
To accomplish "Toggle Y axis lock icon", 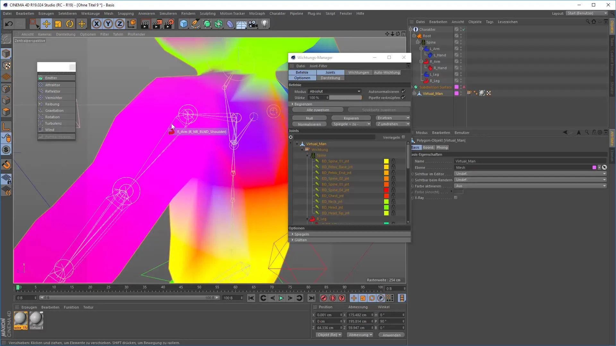I will pos(108,24).
